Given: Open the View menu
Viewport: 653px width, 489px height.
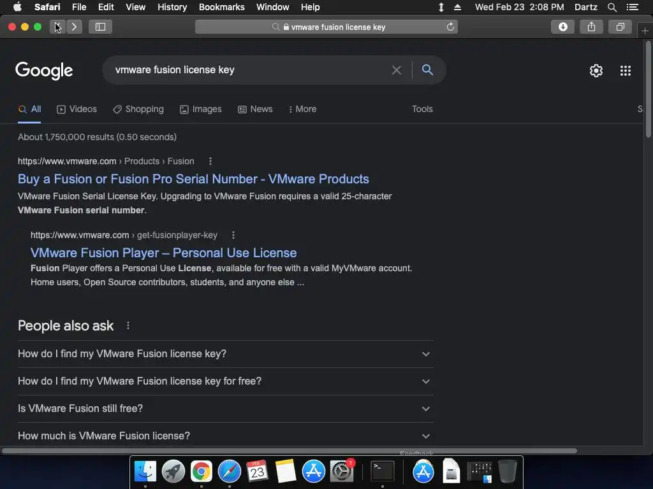Looking at the screenshot, I should point(136,7).
